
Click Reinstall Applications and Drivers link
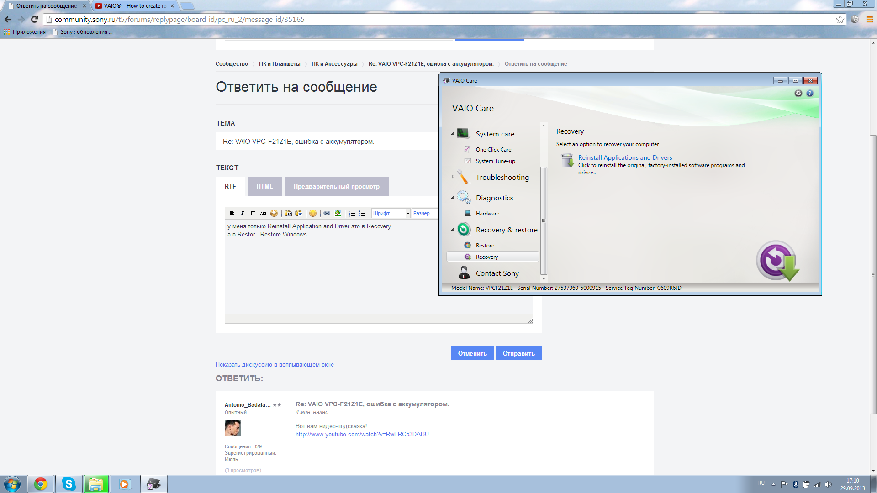coord(625,157)
